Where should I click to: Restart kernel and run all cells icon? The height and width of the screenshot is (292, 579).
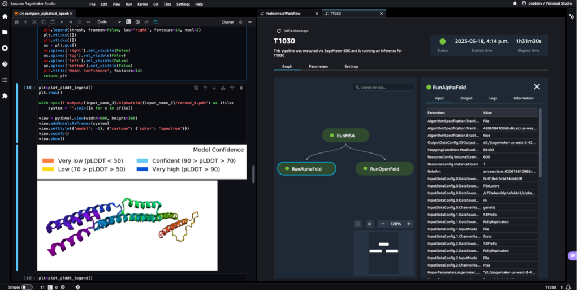click(x=88, y=22)
